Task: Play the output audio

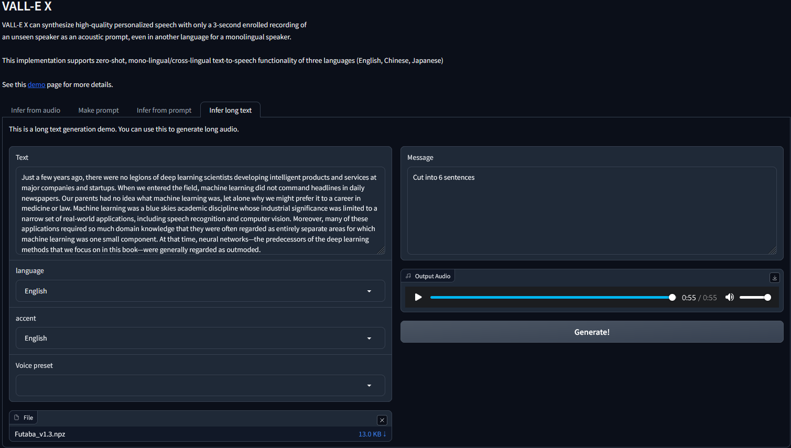Action: pyautogui.click(x=418, y=298)
